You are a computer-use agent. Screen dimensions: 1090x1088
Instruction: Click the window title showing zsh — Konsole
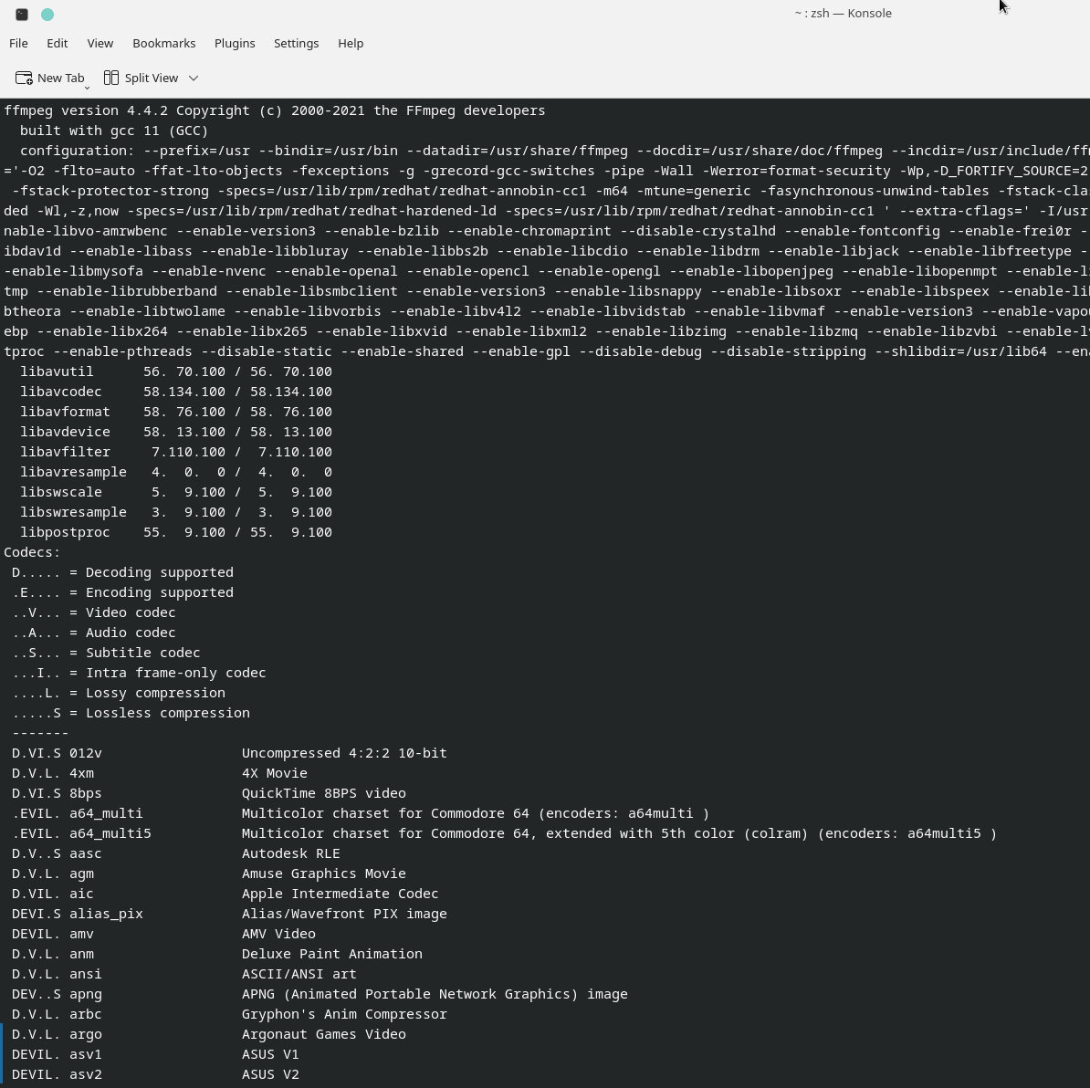click(843, 13)
